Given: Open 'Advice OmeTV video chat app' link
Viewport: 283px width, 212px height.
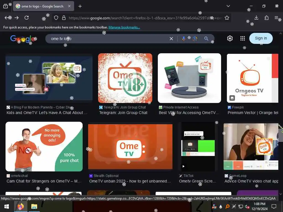Looking at the screenshot, I should (x=251, y=181).
